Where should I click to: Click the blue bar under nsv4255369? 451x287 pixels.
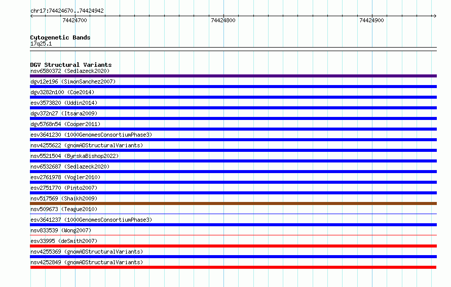tap(233, 257)
